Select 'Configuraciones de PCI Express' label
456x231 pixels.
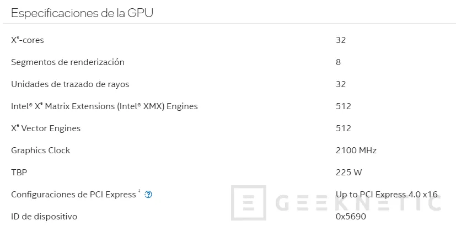73,195
